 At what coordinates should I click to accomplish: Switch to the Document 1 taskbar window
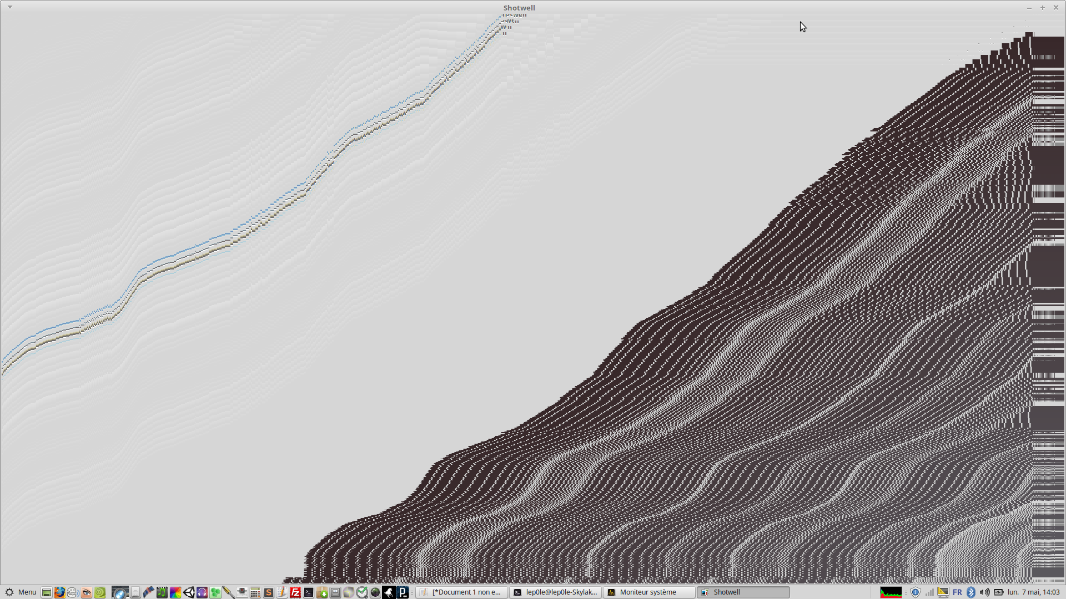coord(461,592)
